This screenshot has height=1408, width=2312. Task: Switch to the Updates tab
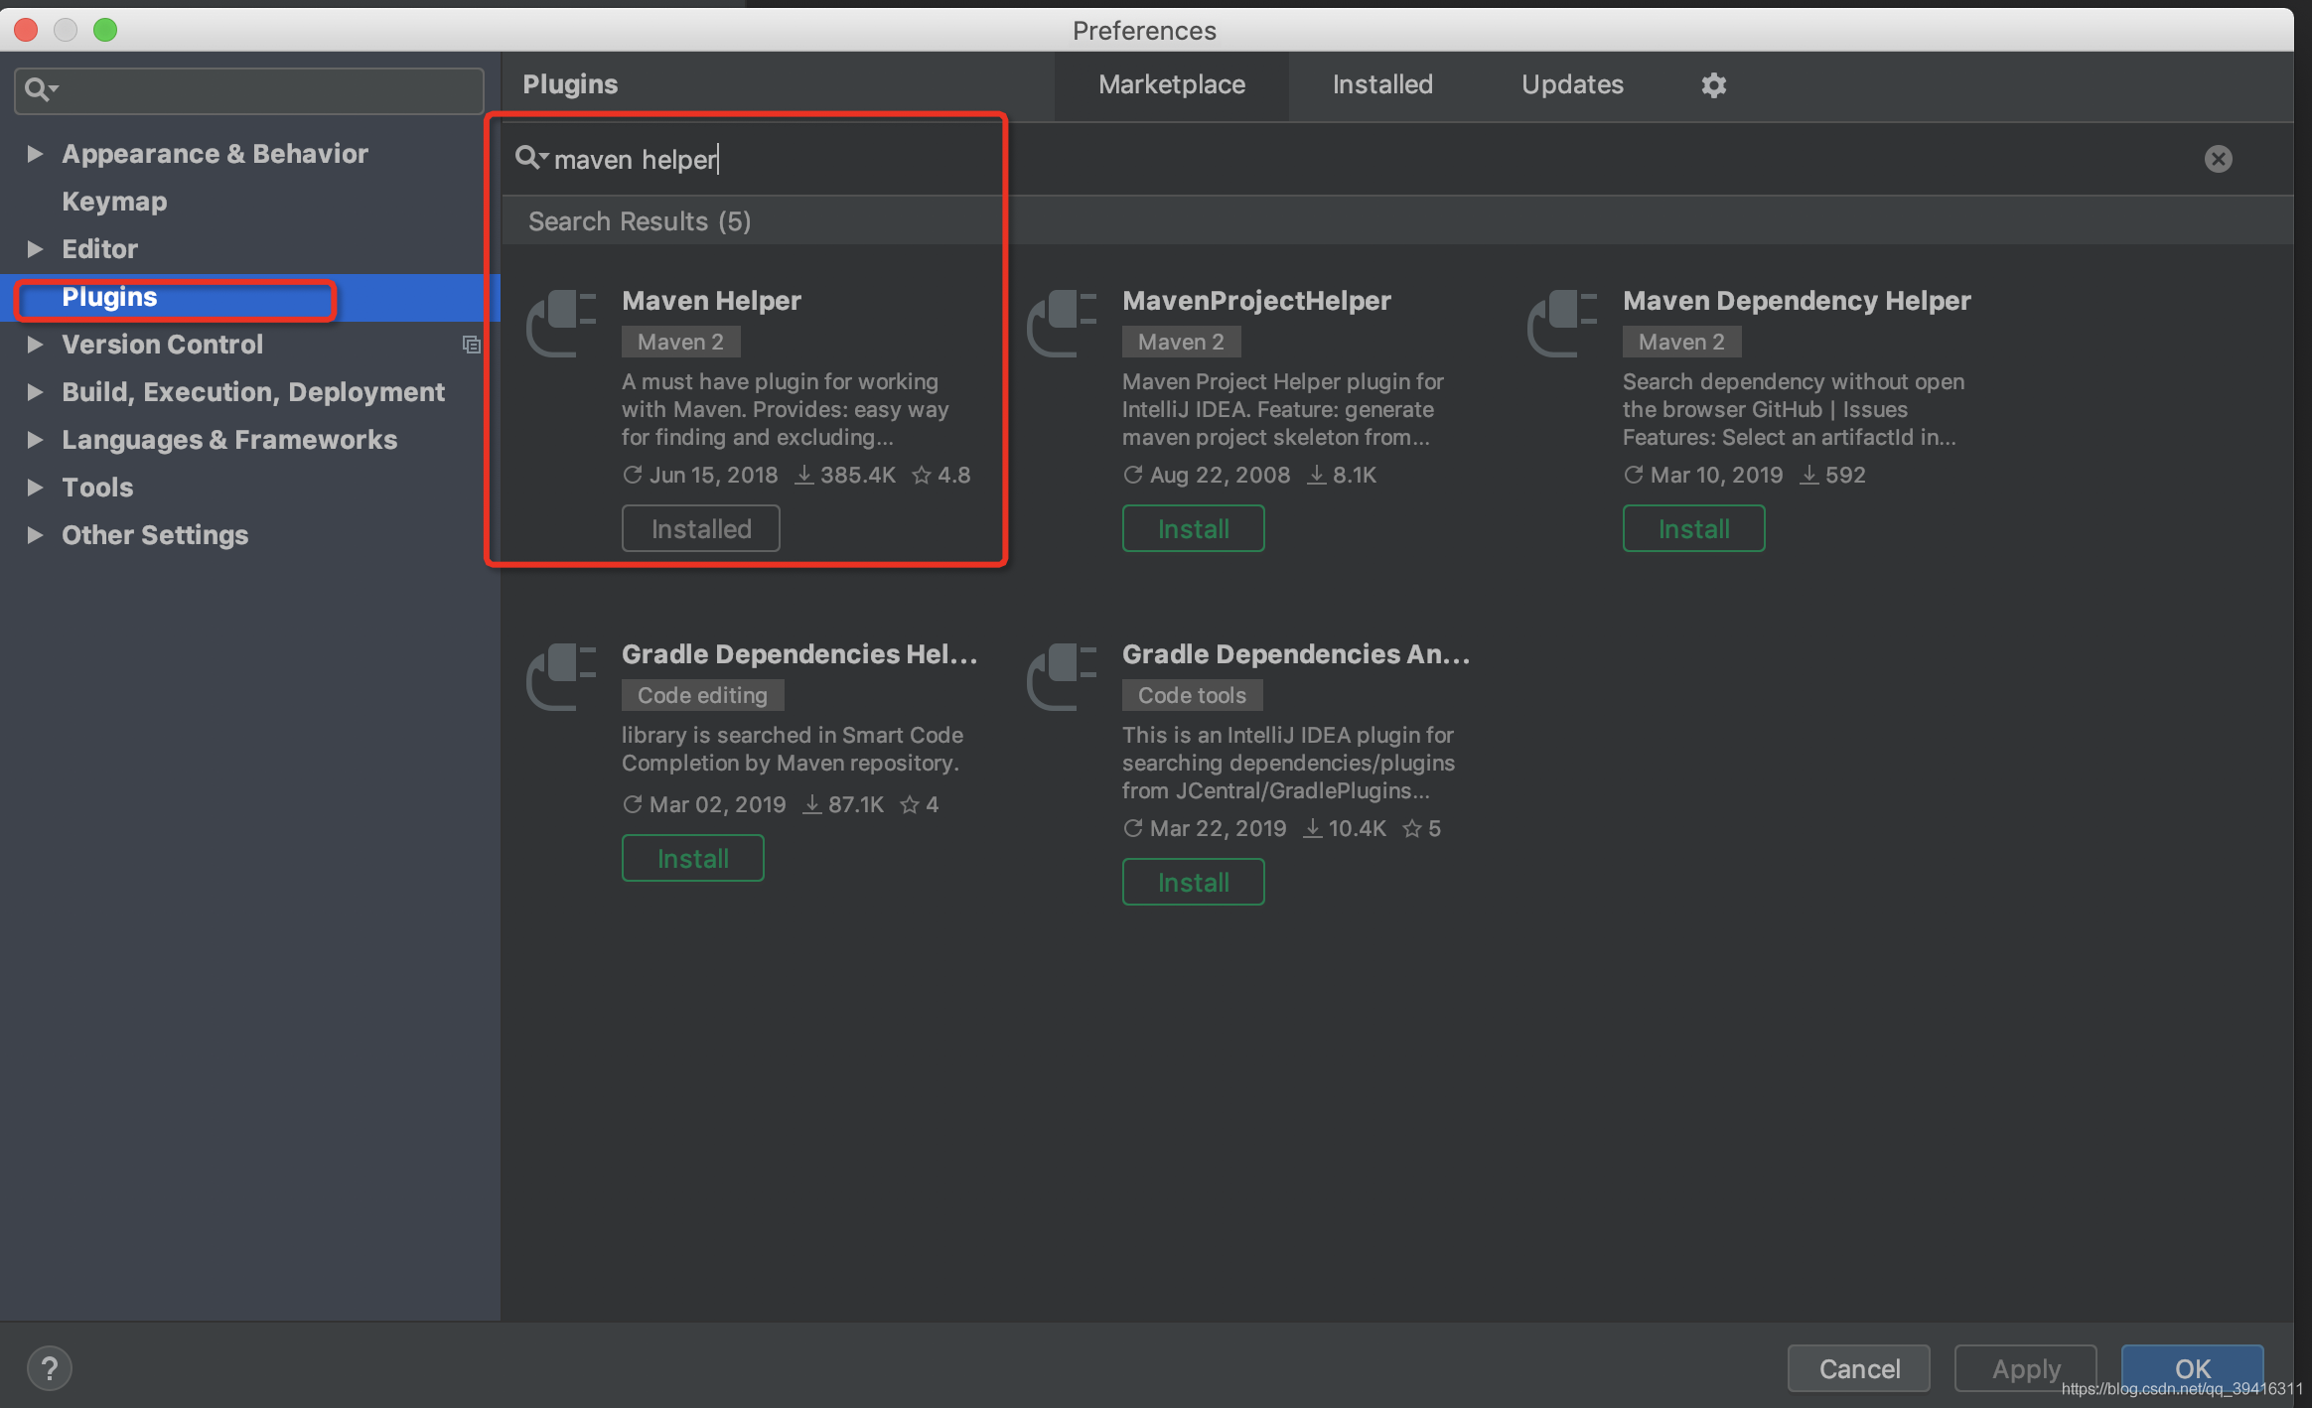tap(1571, 85)
